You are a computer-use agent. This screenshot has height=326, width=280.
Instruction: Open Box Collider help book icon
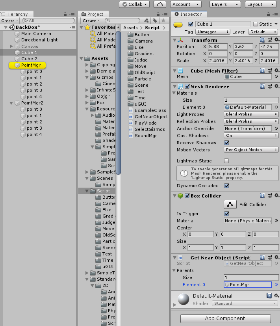(x=262, y=196)
